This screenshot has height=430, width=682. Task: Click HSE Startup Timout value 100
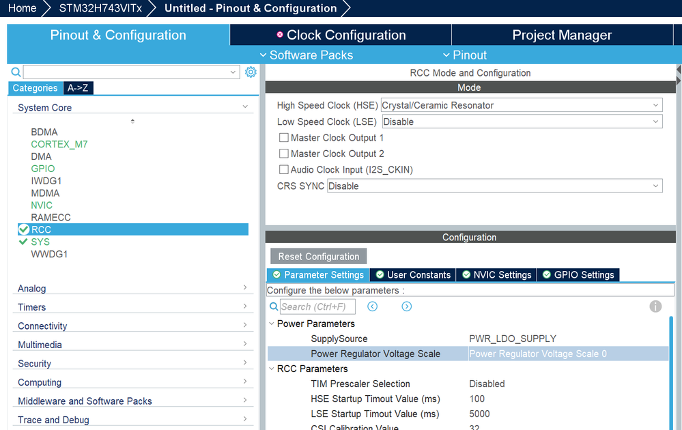point(477,399)
